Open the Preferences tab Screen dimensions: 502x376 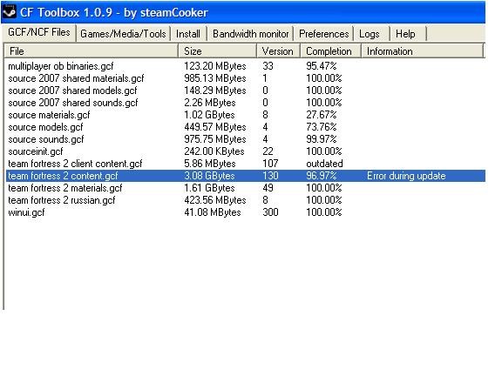click(323, 34)
